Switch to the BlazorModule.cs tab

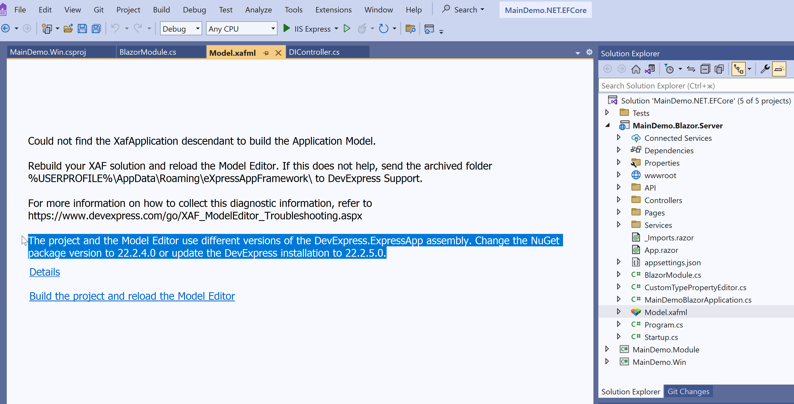pyautogui.click(x=148, y=52)
